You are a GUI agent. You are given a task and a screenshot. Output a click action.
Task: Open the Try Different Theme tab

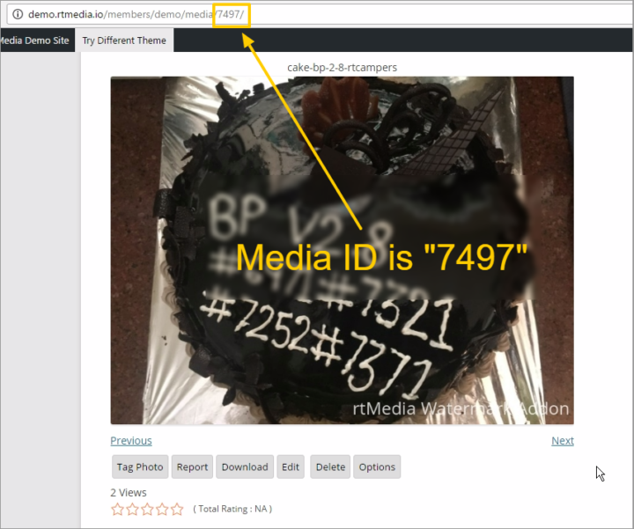(124, 40)
